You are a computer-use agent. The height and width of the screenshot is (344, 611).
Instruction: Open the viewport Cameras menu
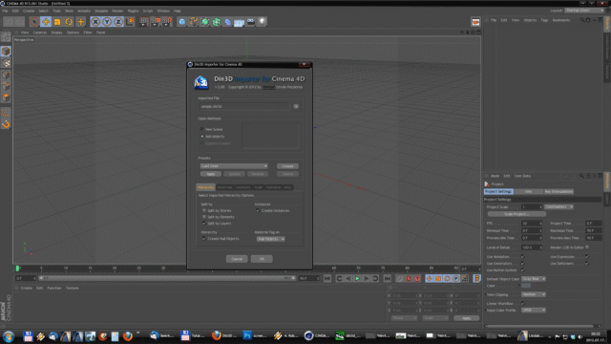[40, 32]
